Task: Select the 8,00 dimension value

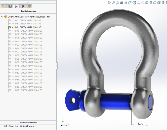Action: pos(140,124)
